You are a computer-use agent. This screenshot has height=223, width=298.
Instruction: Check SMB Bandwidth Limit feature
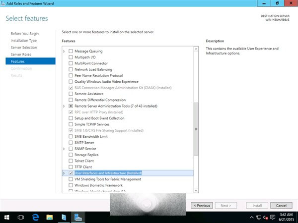coord(71,136)
